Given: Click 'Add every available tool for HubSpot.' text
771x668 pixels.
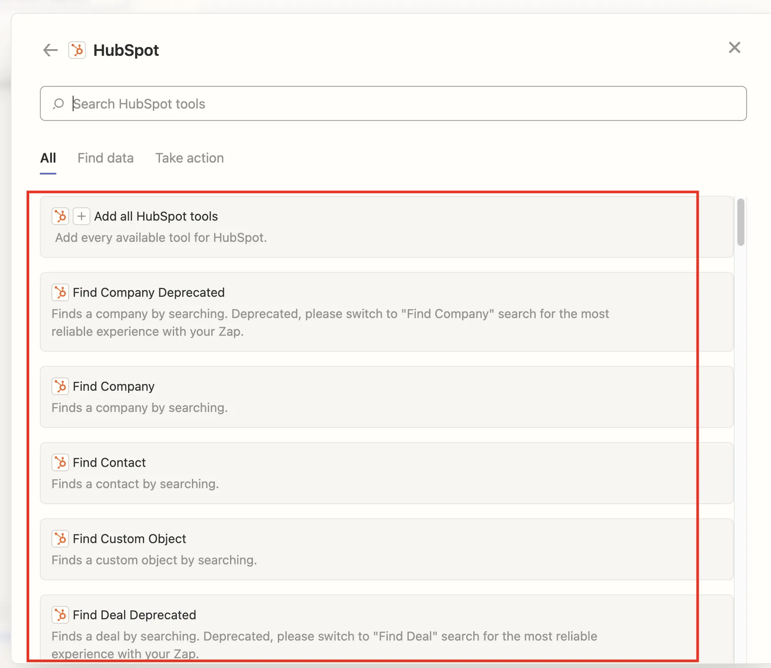Looking at the screenshot, I should tap(161, 237).
